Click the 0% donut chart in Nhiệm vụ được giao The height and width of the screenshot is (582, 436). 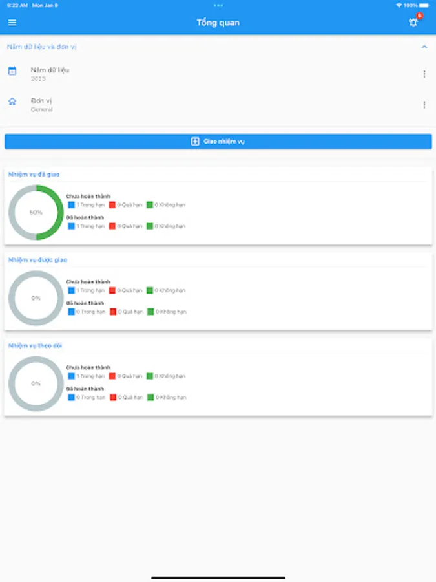pyautogui.click(x=36, y=298)
